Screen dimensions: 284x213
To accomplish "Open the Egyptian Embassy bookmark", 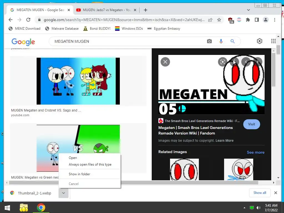I will tap(164, 29).
